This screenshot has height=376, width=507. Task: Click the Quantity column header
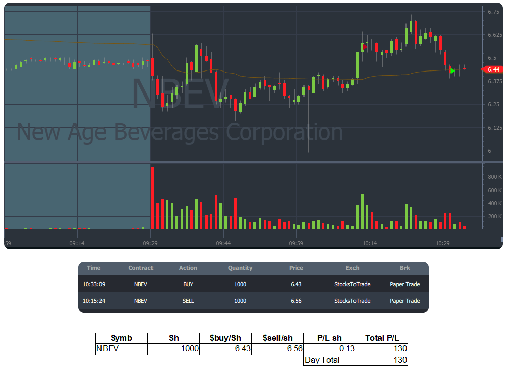(x=240, y=268)
